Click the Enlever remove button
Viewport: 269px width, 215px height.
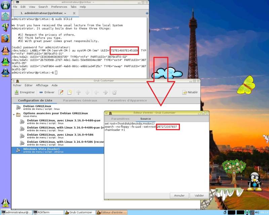[47, 92]
